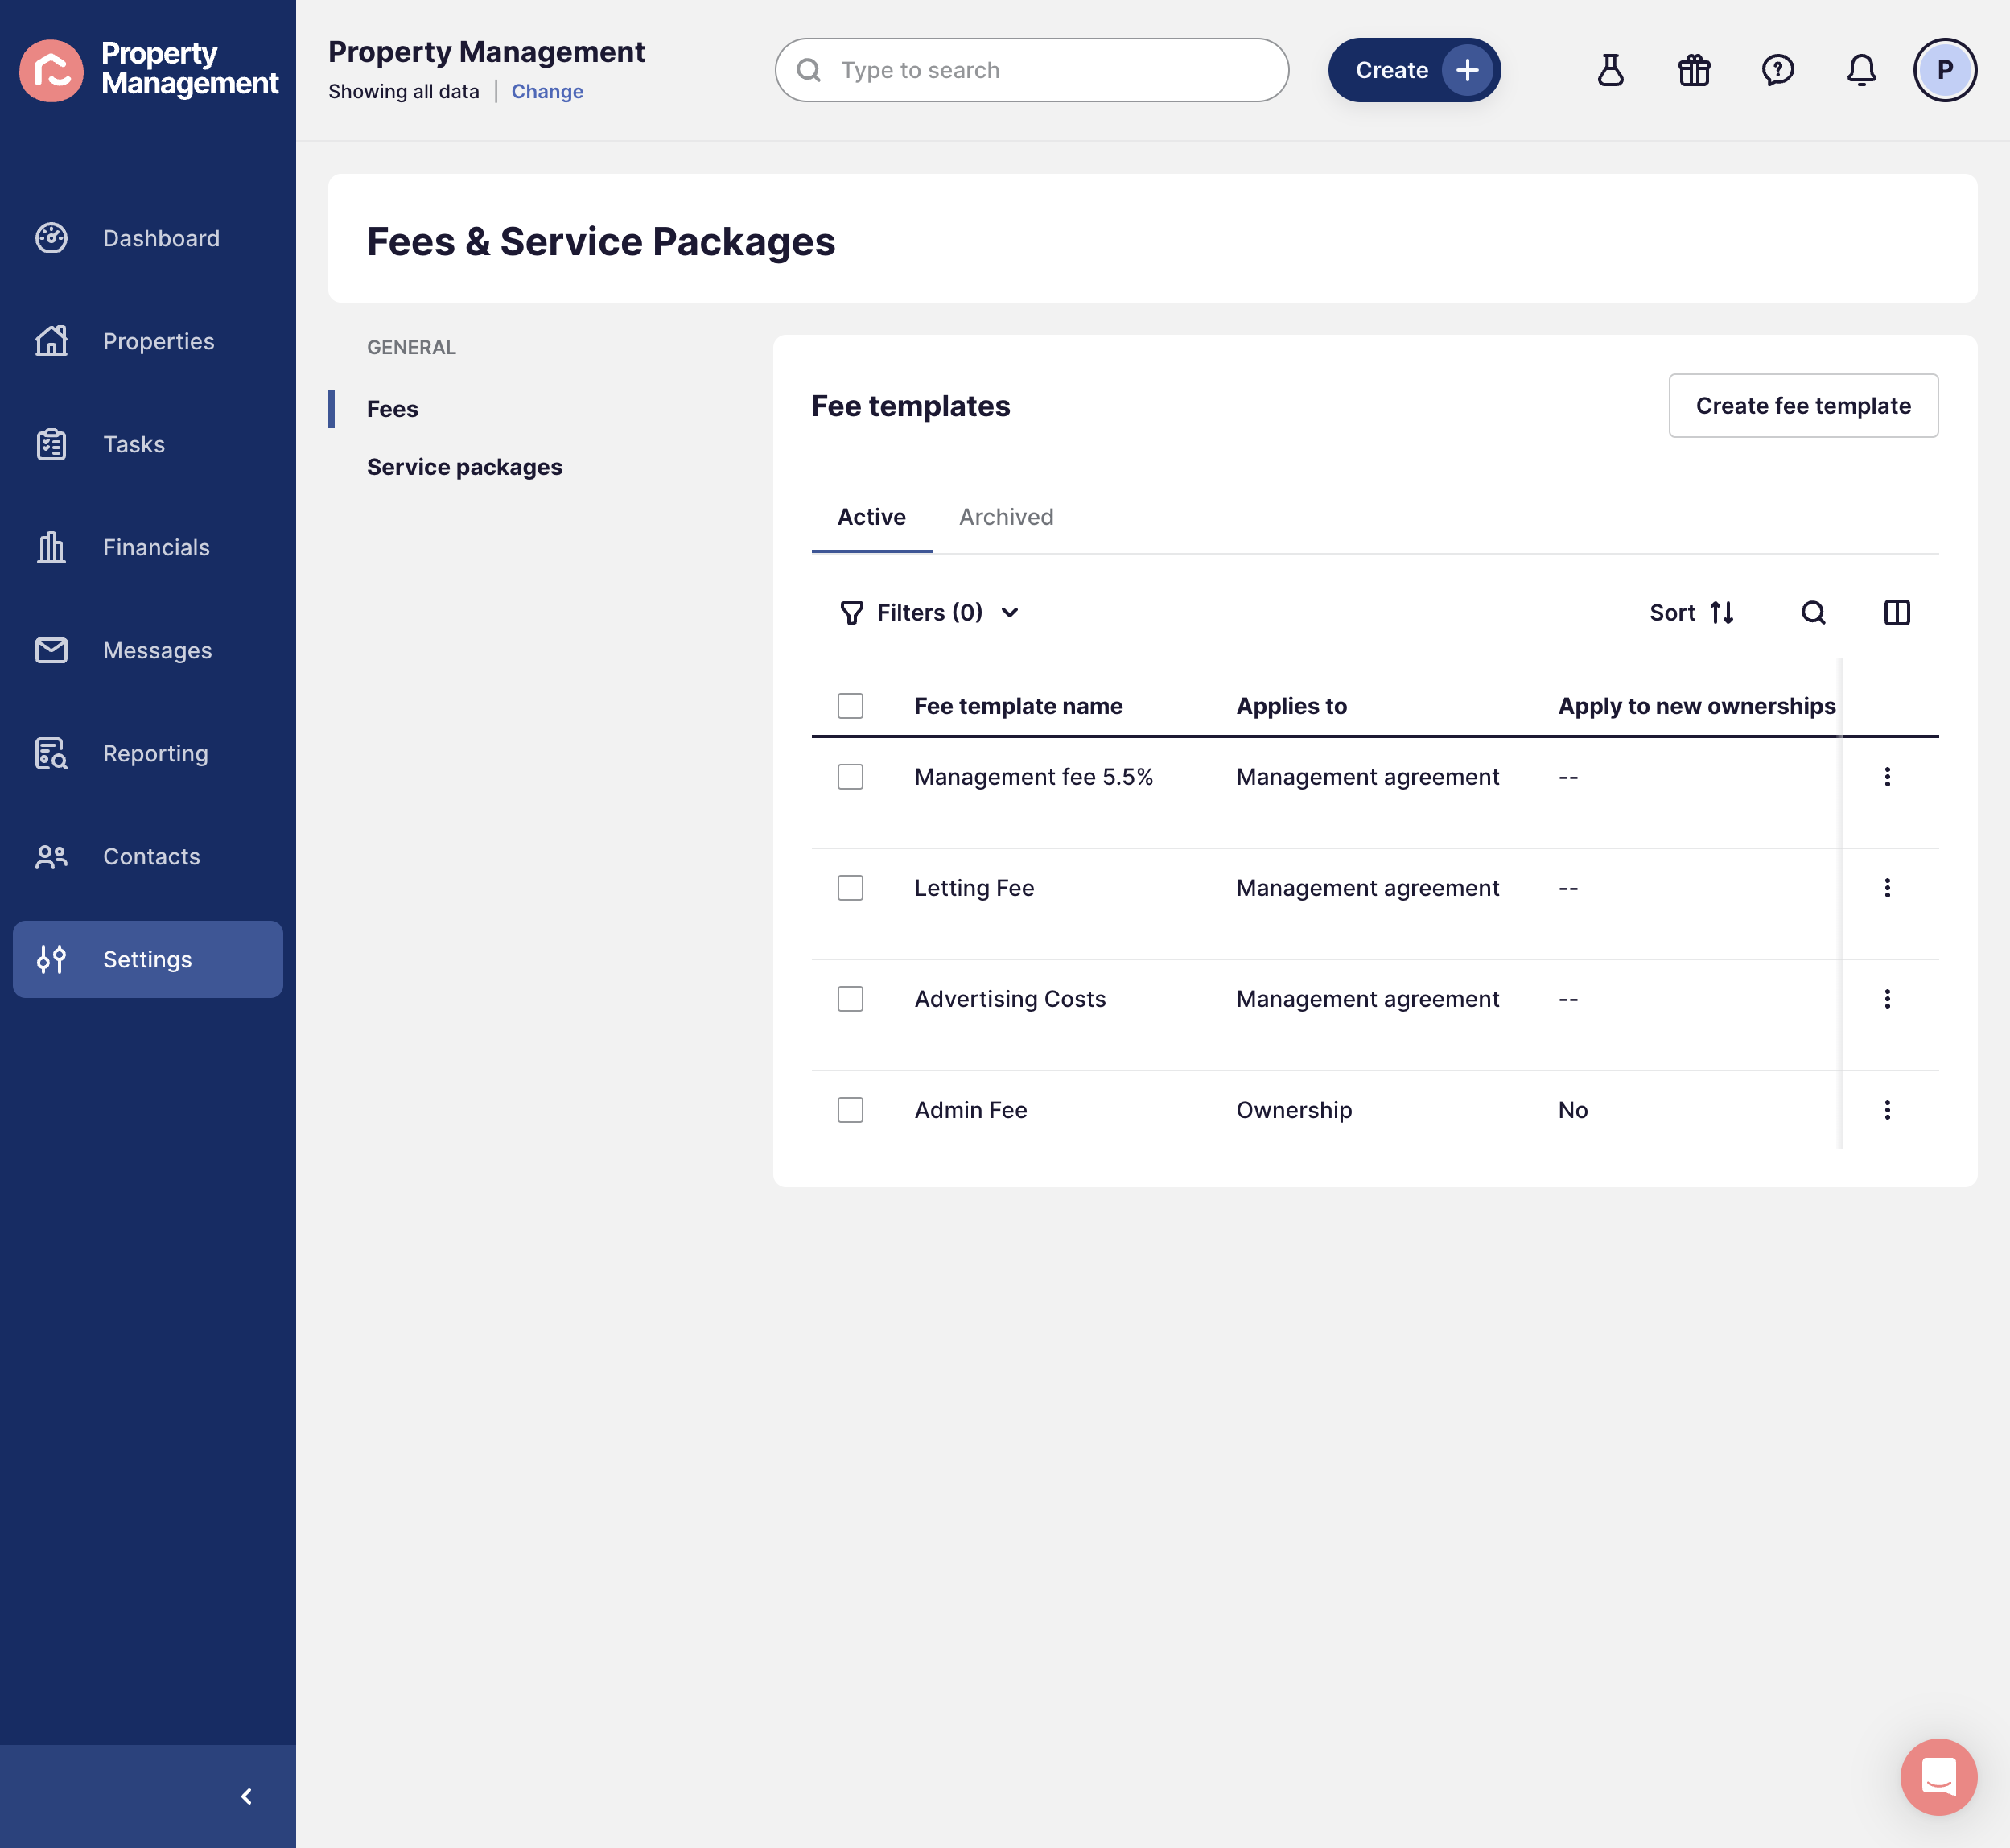Open the Properties house icon
The height and width of the screenshot is (1848, 2010).
coord(51,341)
